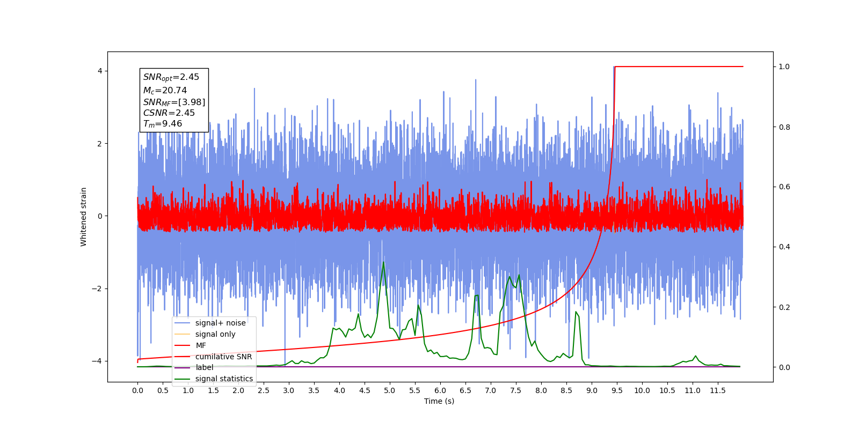Click the SNR_MF=[3.98] annotation text
The width and height of the screenshot is (859, 429).
174,102
